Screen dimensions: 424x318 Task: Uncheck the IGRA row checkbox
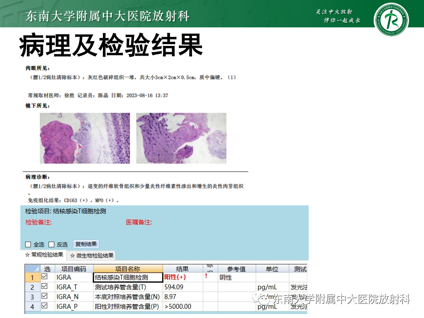click(x=45, y=276)
